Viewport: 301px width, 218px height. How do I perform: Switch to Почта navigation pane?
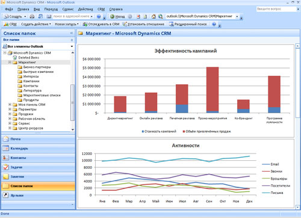point(38,139)
